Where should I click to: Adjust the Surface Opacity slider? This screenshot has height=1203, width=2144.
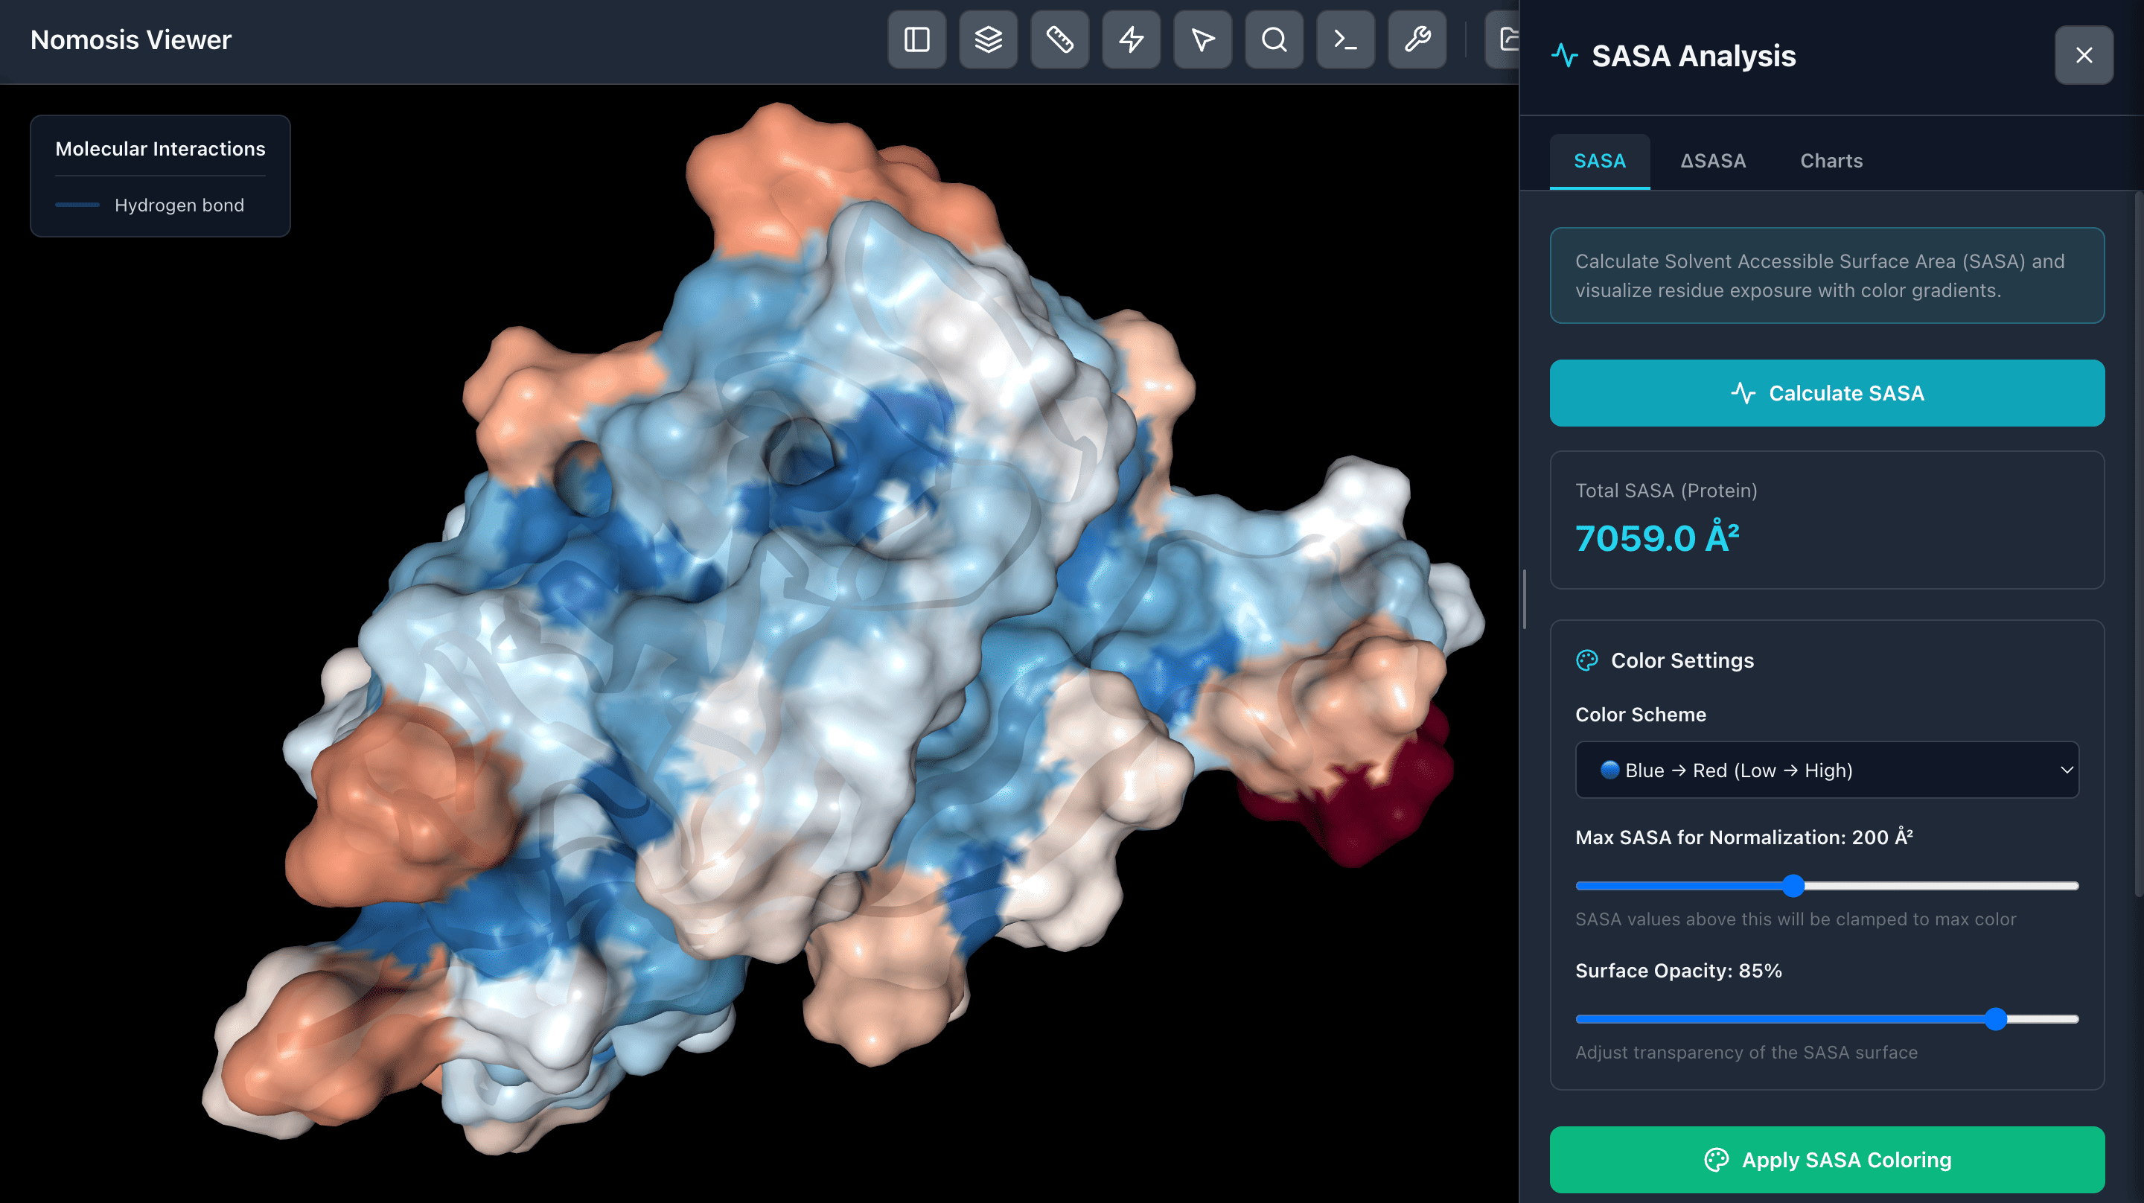[1996, 1019]
